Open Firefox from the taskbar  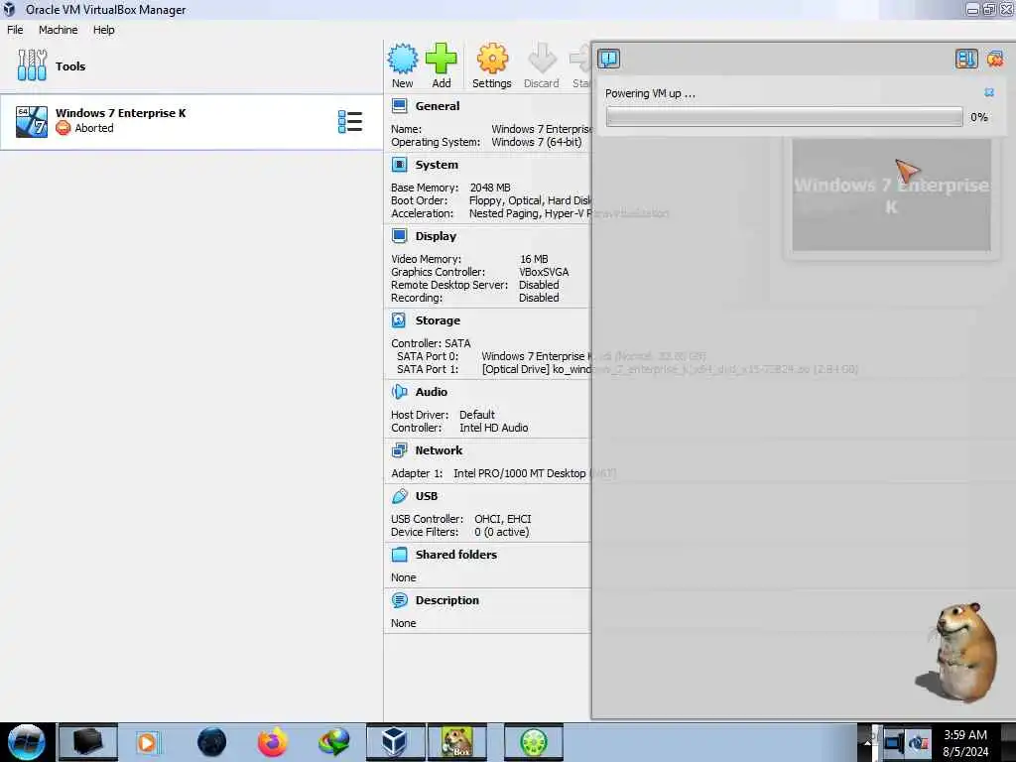pos(272,742)
